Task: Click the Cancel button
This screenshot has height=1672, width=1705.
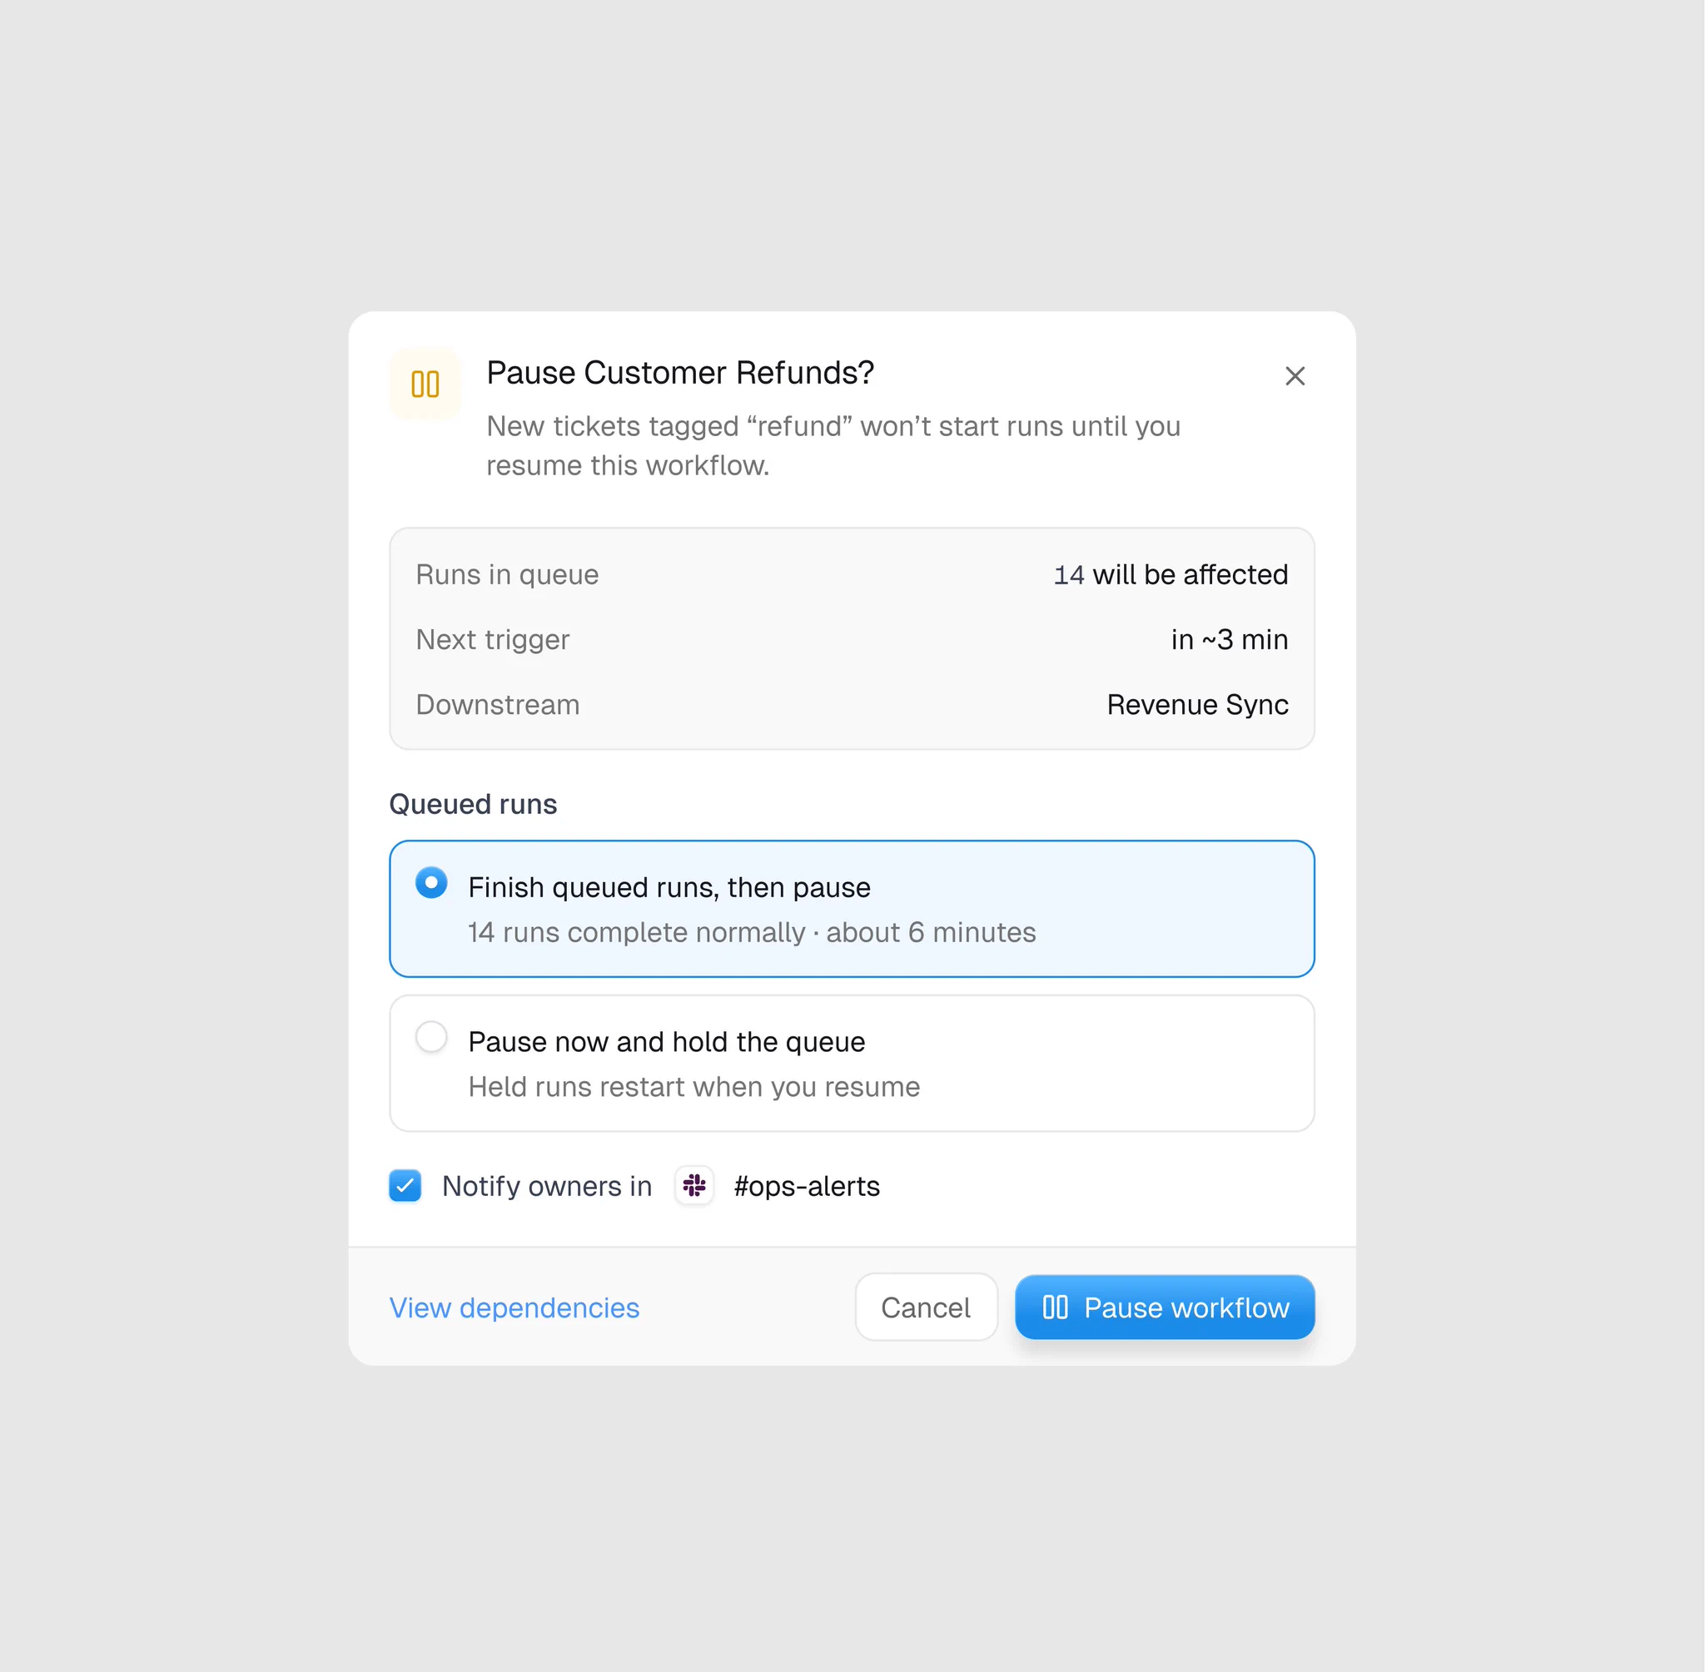Action: click(x=926, y=1307)
